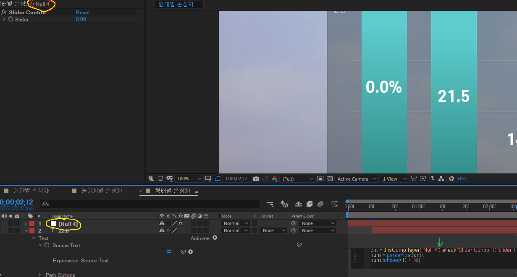Viewport: 517px width, 277px height.
Task: Toggle the Frame Blending enable icon
Action: pos(310,204)
